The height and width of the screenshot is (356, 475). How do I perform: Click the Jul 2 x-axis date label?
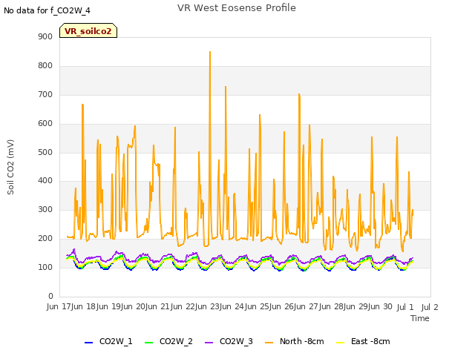(430, 307)
